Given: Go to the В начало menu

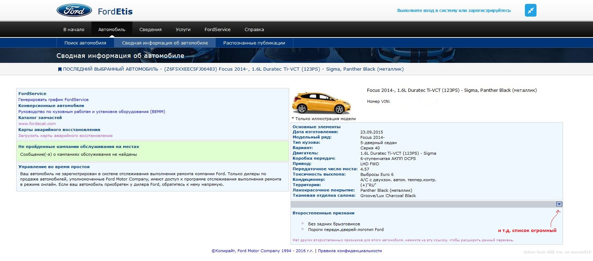Looking at the screenshot, I should [74, 30].
